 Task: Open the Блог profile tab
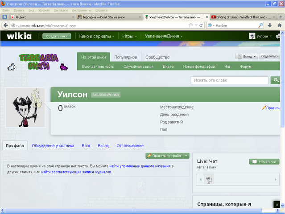pyautogui.click(x=86, y=146)
